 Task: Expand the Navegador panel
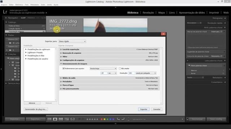coord(6,18)
